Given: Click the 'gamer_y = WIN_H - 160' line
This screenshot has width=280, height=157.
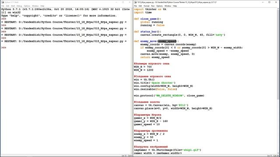Looking at the screenshot, I should tap(150, 121).
